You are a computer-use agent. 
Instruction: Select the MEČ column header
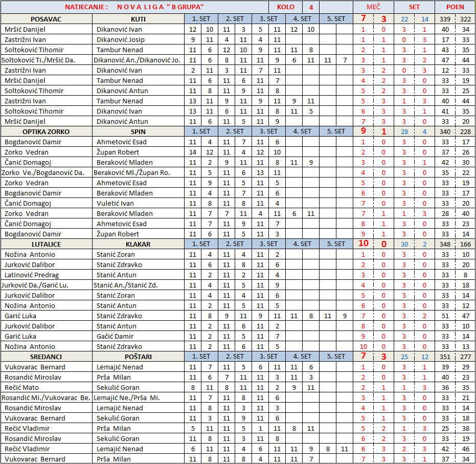tap(373, 7)
